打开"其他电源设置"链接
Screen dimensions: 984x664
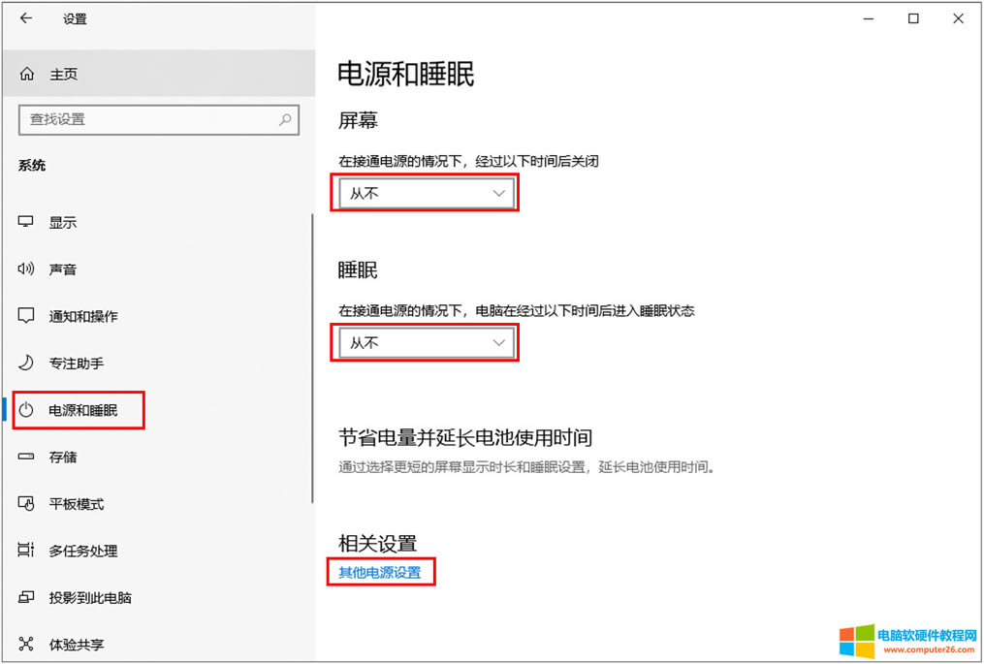(381, 572)
